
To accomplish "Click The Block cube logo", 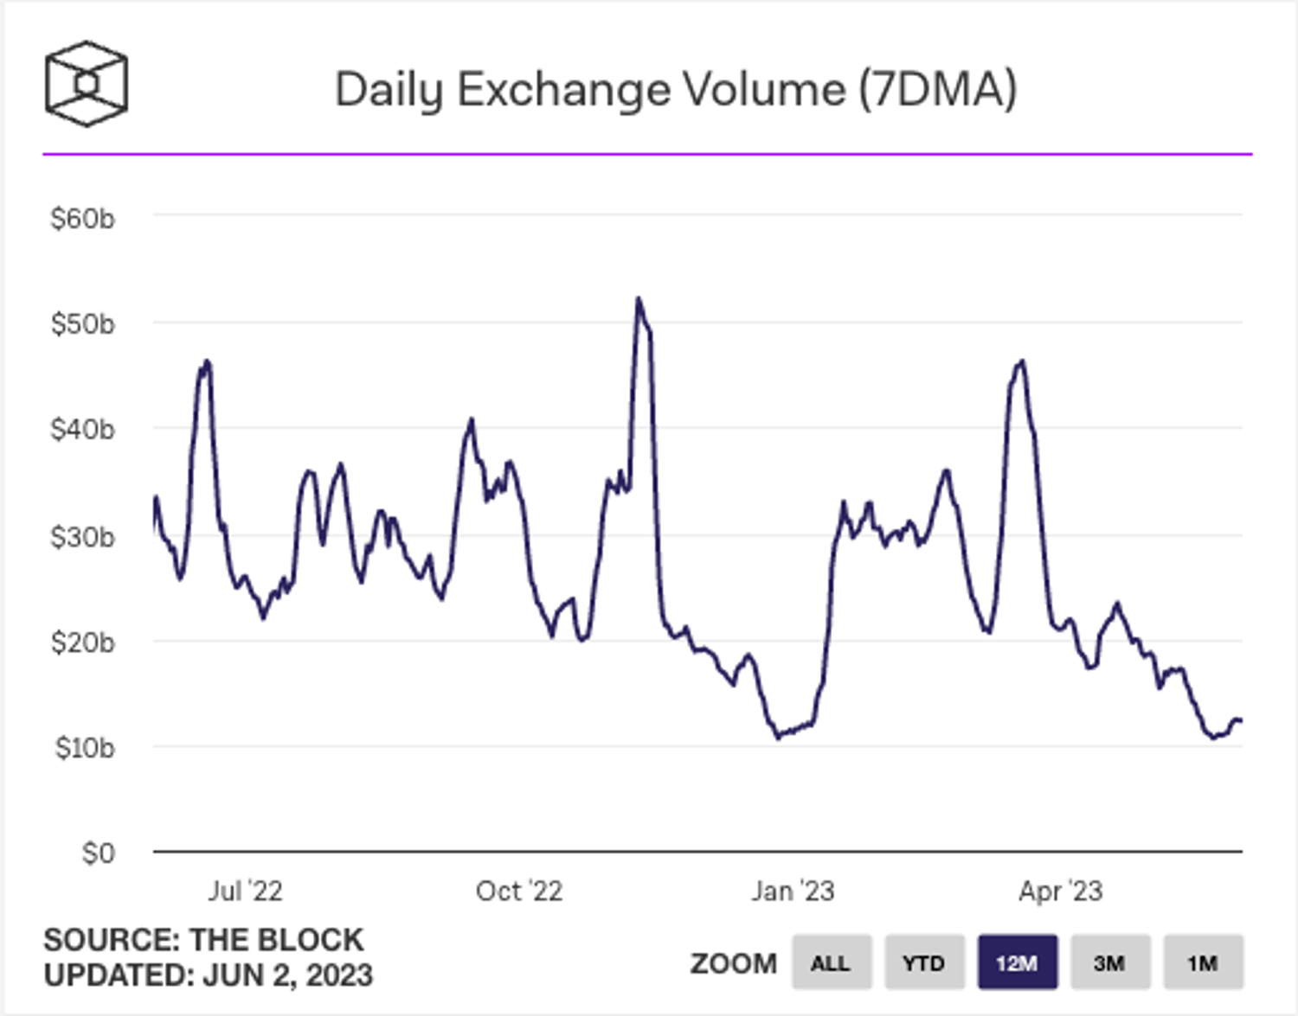I will pyautogui.click(x=86, y=84).
